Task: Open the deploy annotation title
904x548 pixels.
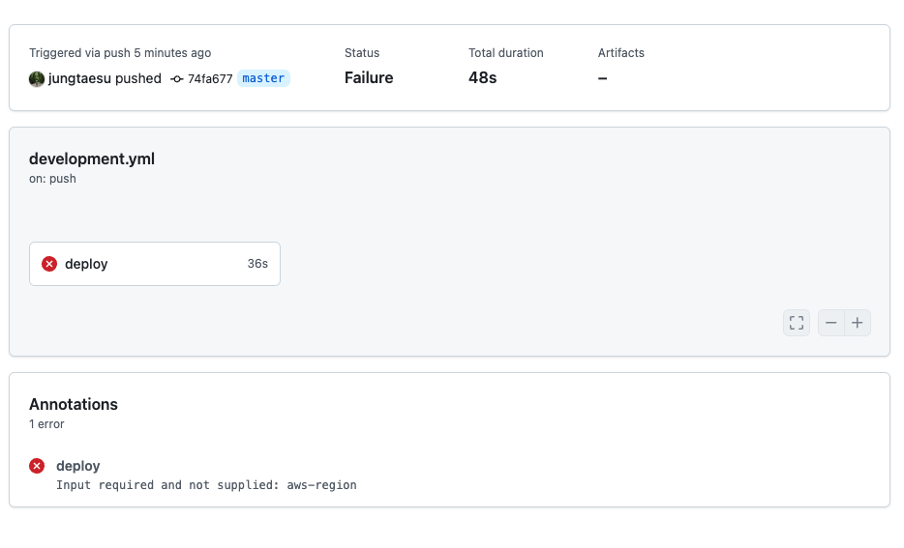Action: click(77, 466)
